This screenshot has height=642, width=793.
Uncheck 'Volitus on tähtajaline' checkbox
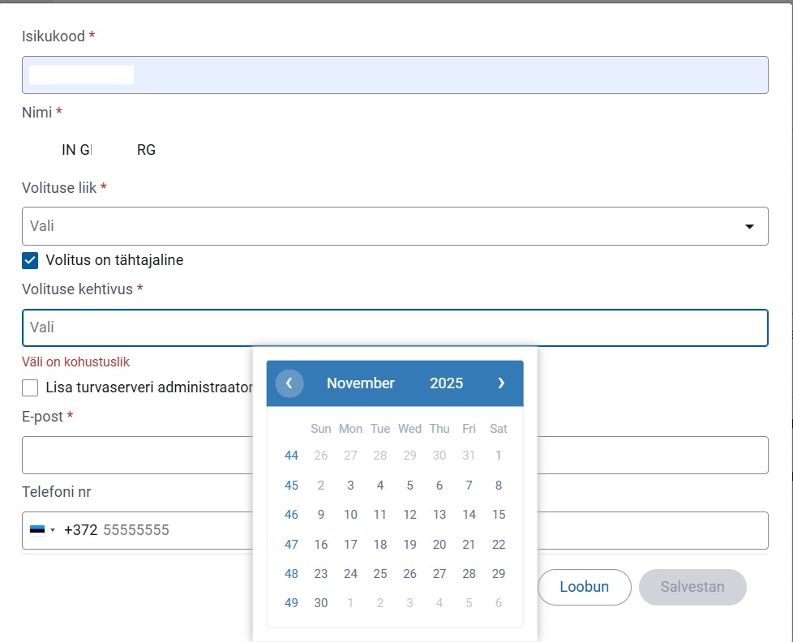[x=30, y=260]
